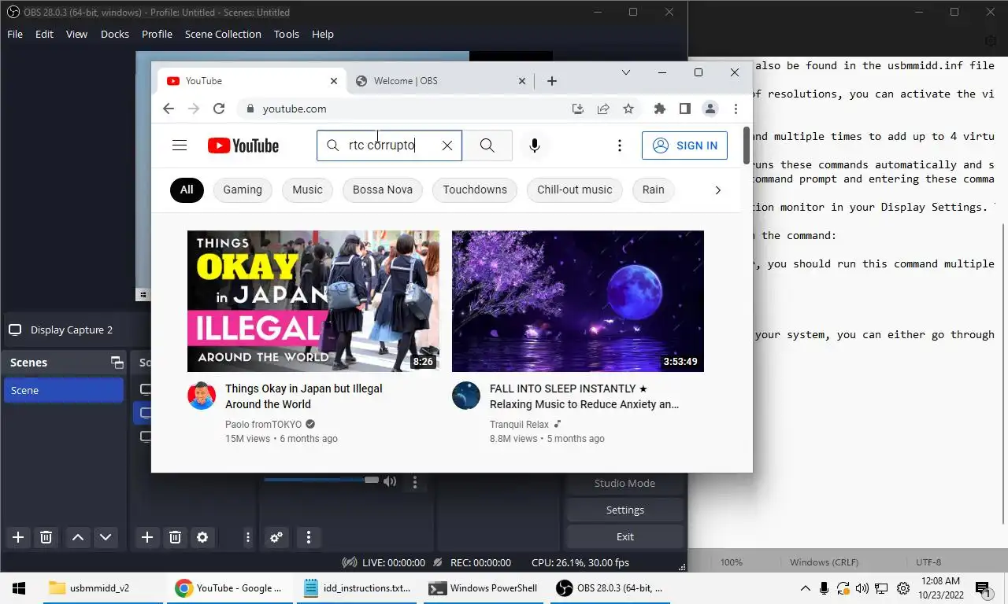Viewport: 1008px width, 604px height.
Task: Click the Studio Mode button in OBS
Action: [x=624, y=484]
